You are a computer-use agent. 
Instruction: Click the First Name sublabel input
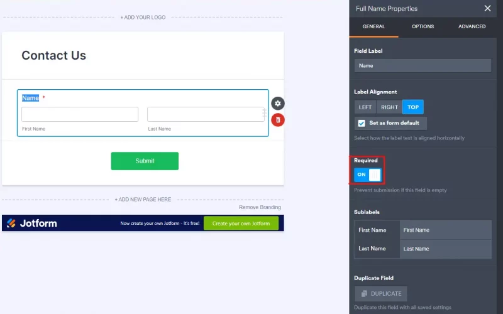point(445,230)
